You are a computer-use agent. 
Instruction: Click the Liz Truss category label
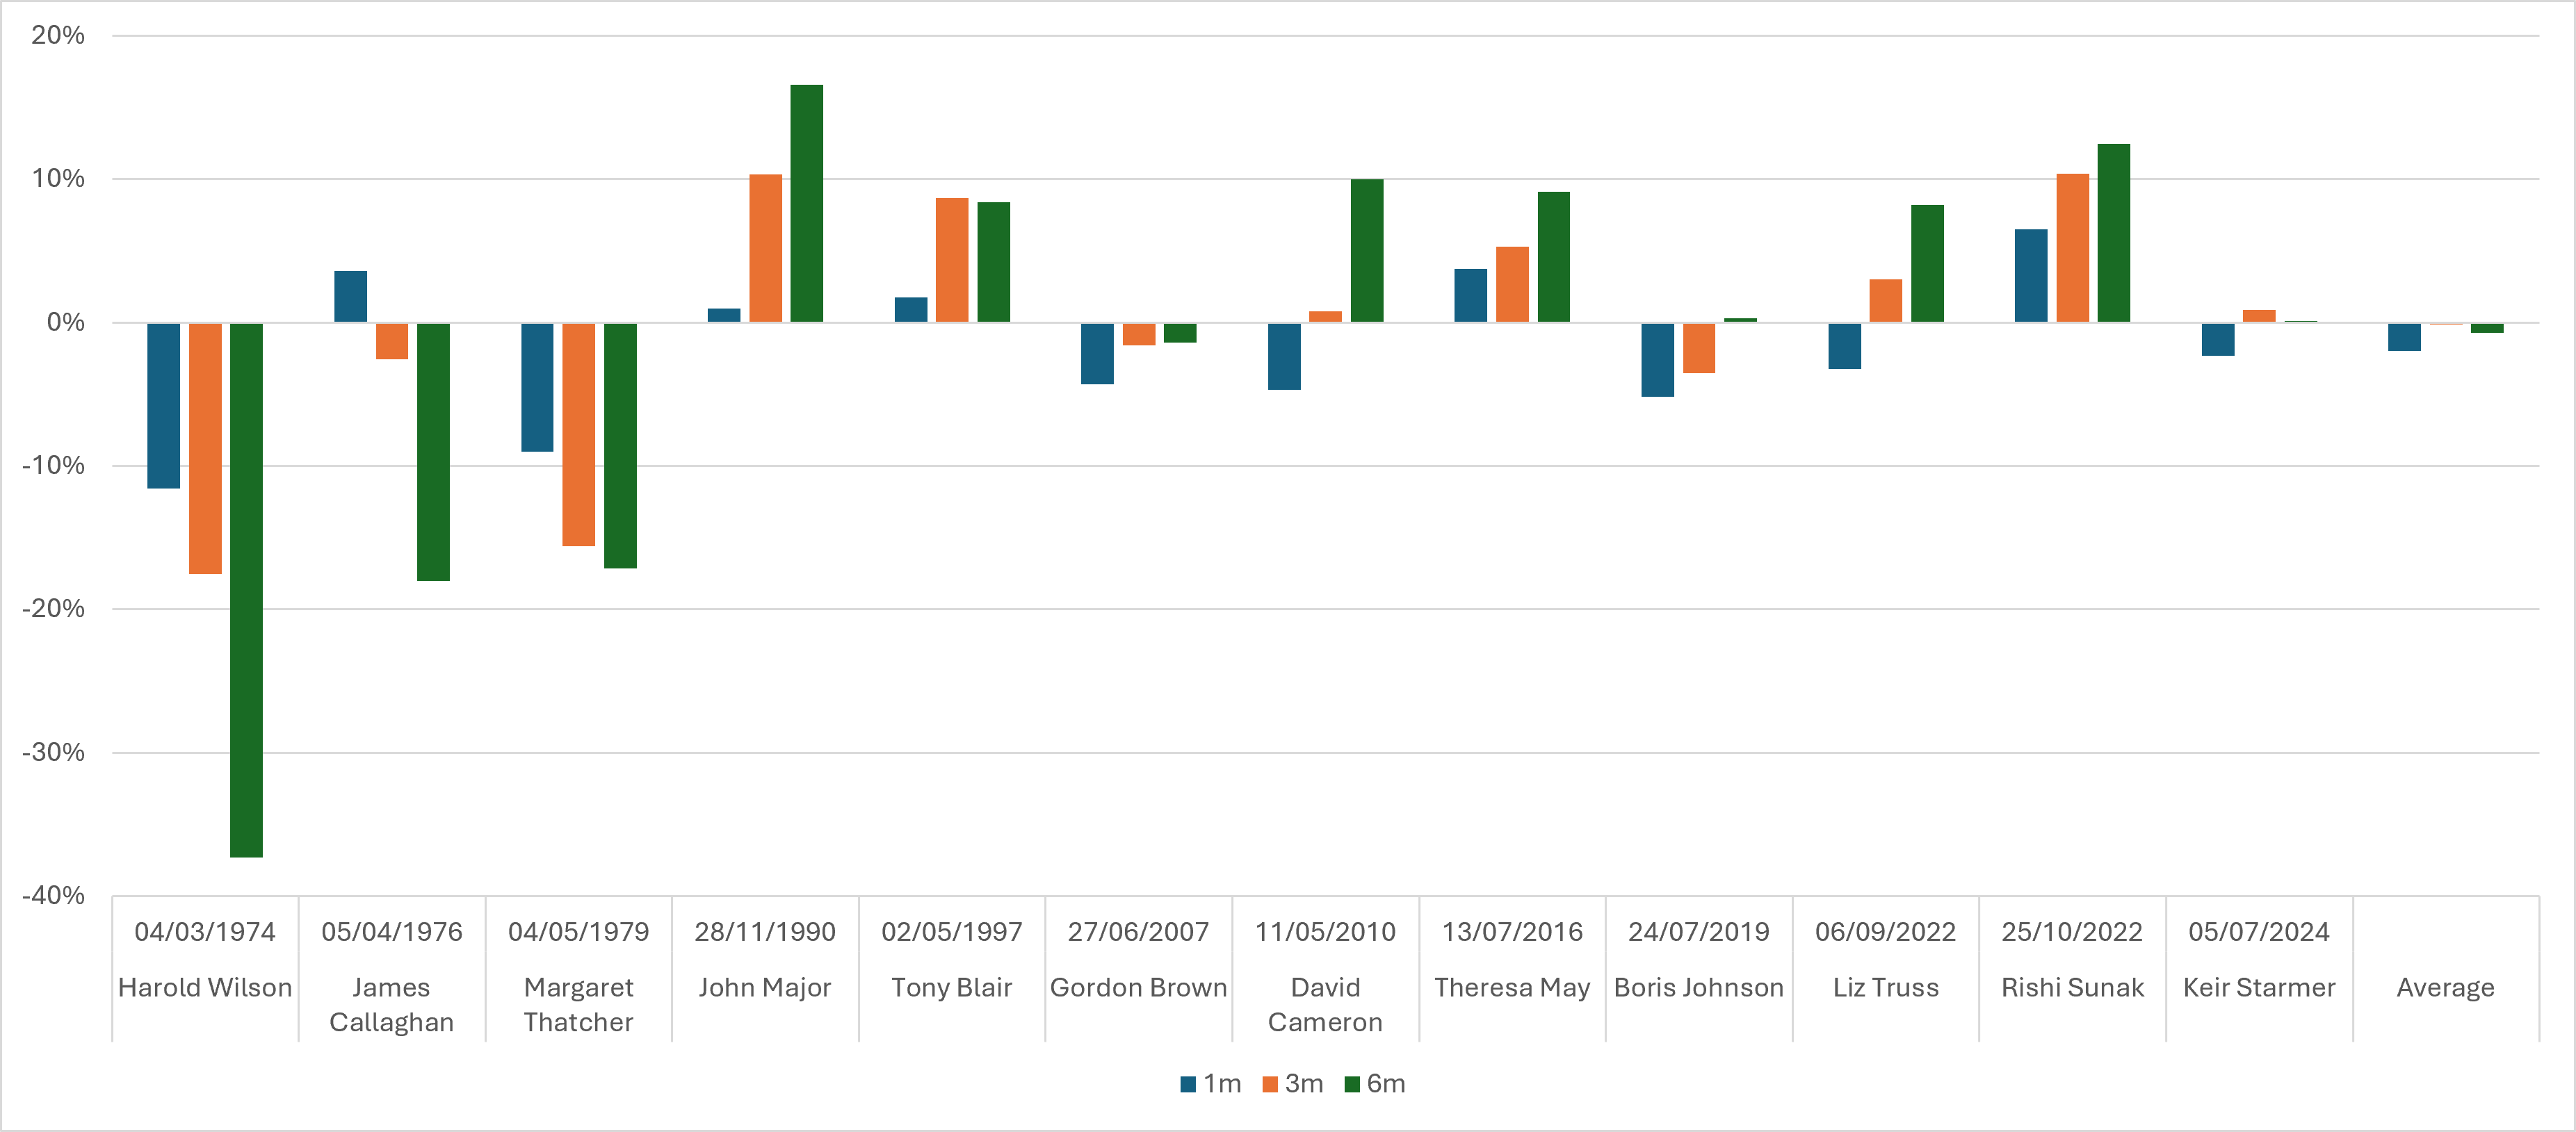pos(1885,987)
